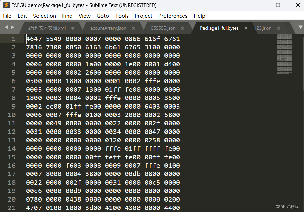This screenshot has height=212, width=304.
Task: Click unsaved dot on 新建 文本文档.xml tab
Action: tap(73, 28)
